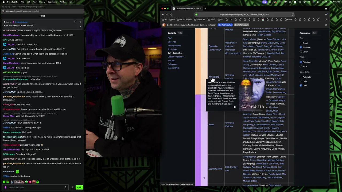The width and height of the screenshot is (342, 192).
Task: Click the site settings icon beside kick.com URL
Action: point(3,11)
